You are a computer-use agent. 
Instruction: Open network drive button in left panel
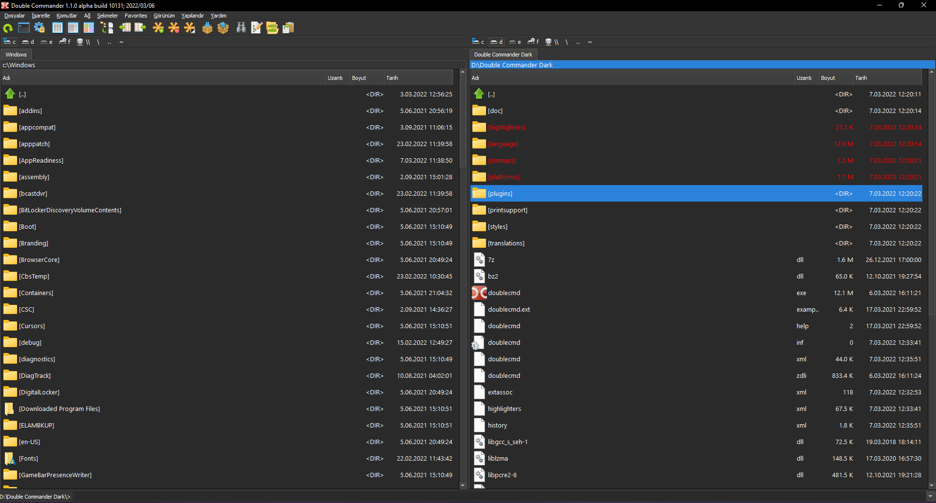pos(84,42)
